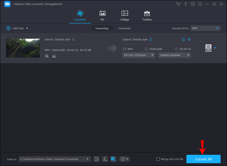Click the 69.75 MB file size text
The height and width of the screenshot is (166, 227).
pyautogui.click(x=85, y=50)
